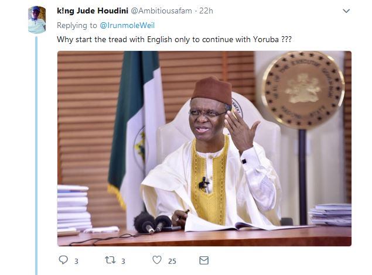The width and height of the screenshot is (372, 275).
Task: Click the gold seal in the photo
Action: (x=303, y=90)
